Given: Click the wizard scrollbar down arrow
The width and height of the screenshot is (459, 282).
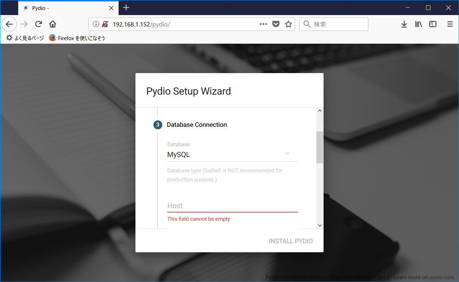Looking at the screenshot, I should click(320, 225).
